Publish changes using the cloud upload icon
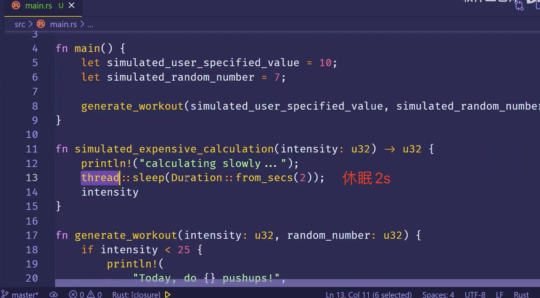The width and height of the screenshot is (540, 298). [x=54, y=295]
